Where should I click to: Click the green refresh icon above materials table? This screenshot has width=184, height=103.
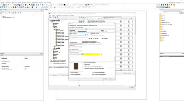coord(86,17)
